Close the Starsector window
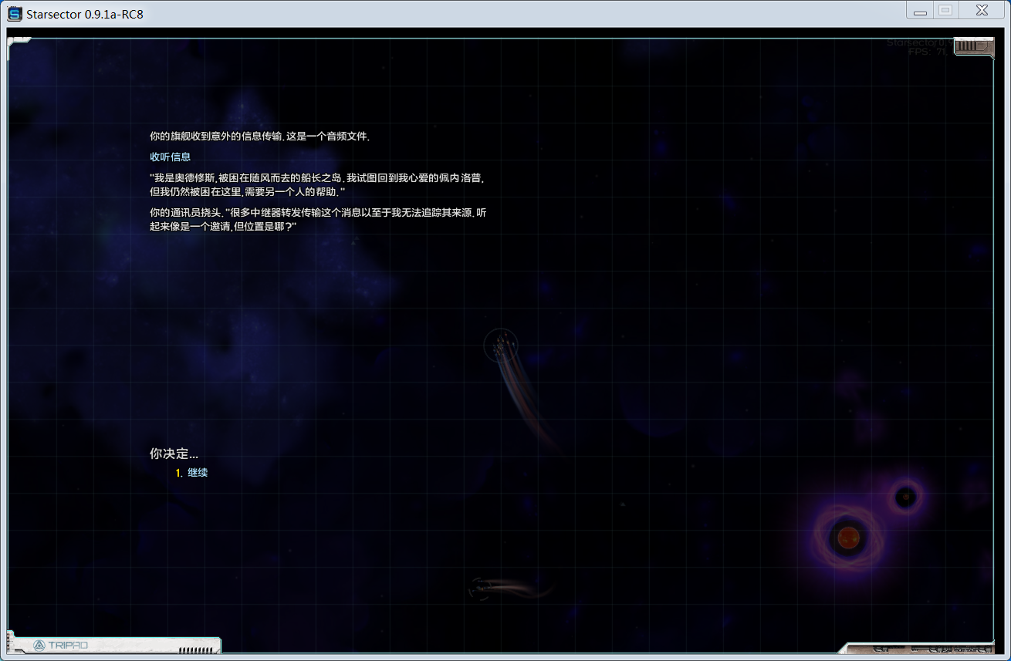1011x661 pixels. click(982, 11)
